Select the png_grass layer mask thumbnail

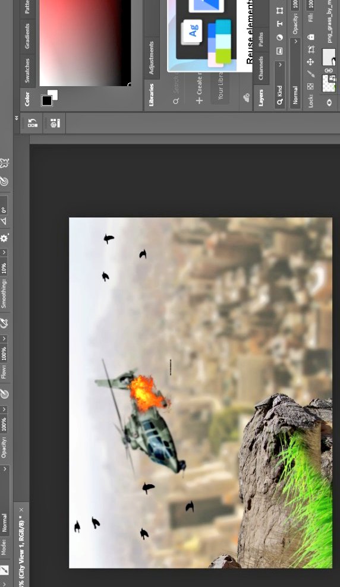click(329, 57)
